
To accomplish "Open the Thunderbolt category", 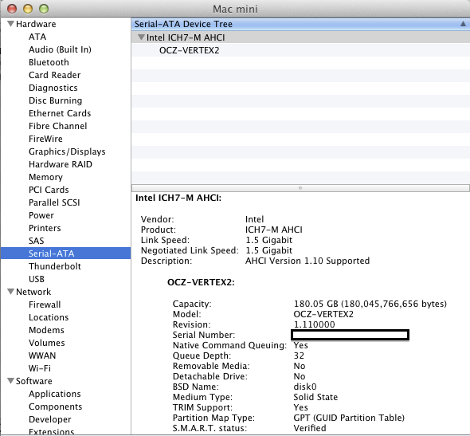I will [55, 266].
